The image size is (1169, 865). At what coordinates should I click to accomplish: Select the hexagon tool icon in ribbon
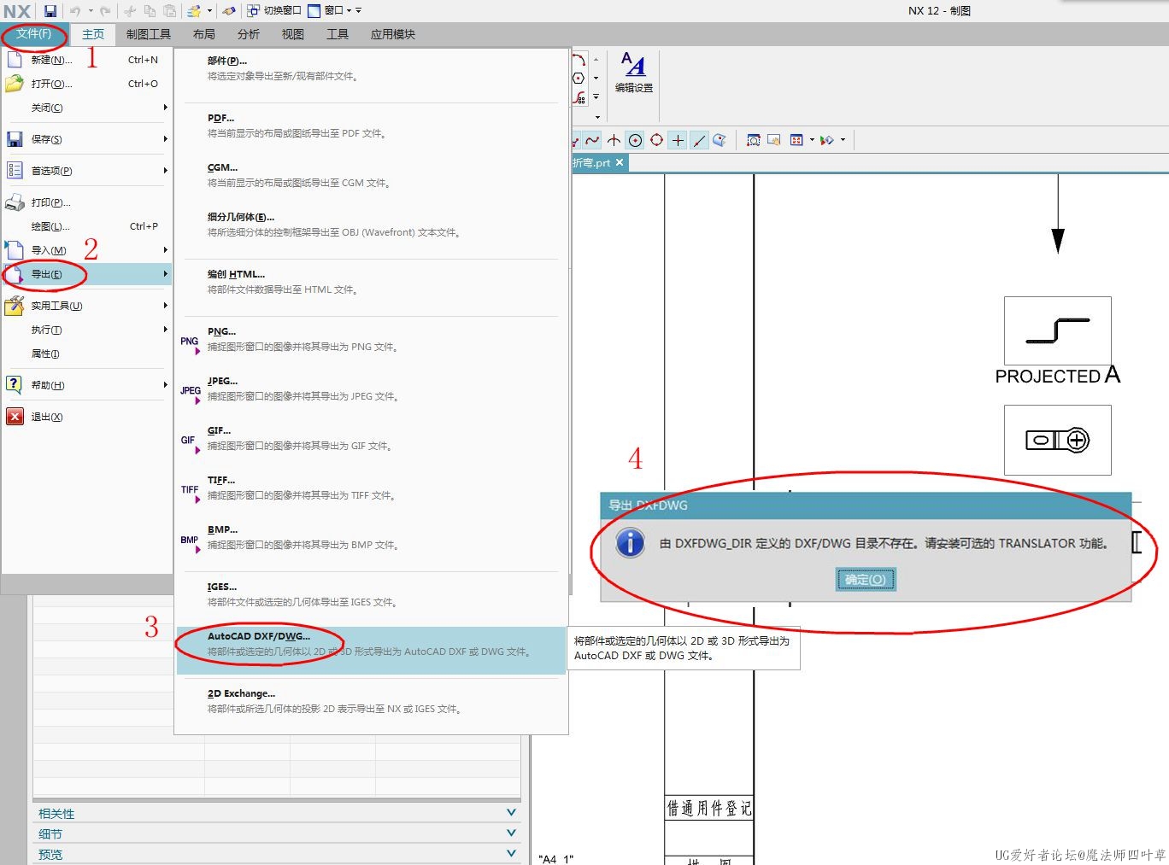point(579,79)
